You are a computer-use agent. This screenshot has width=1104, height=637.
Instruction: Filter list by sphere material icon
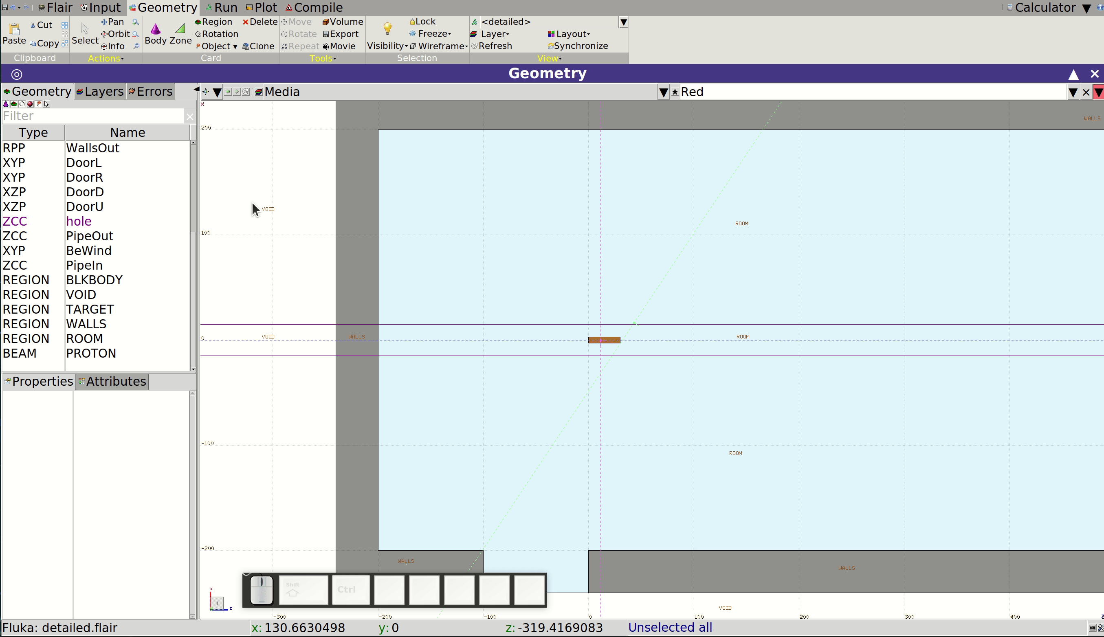(30, 104)
